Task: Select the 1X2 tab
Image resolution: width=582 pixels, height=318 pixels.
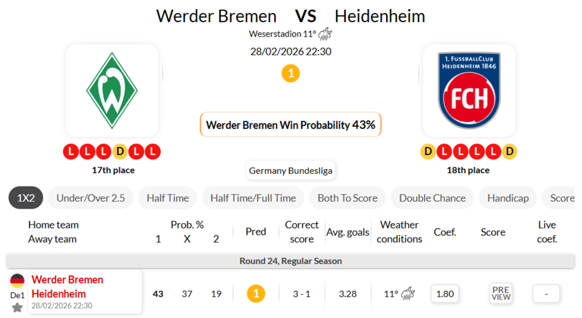Action: point(26,198)
